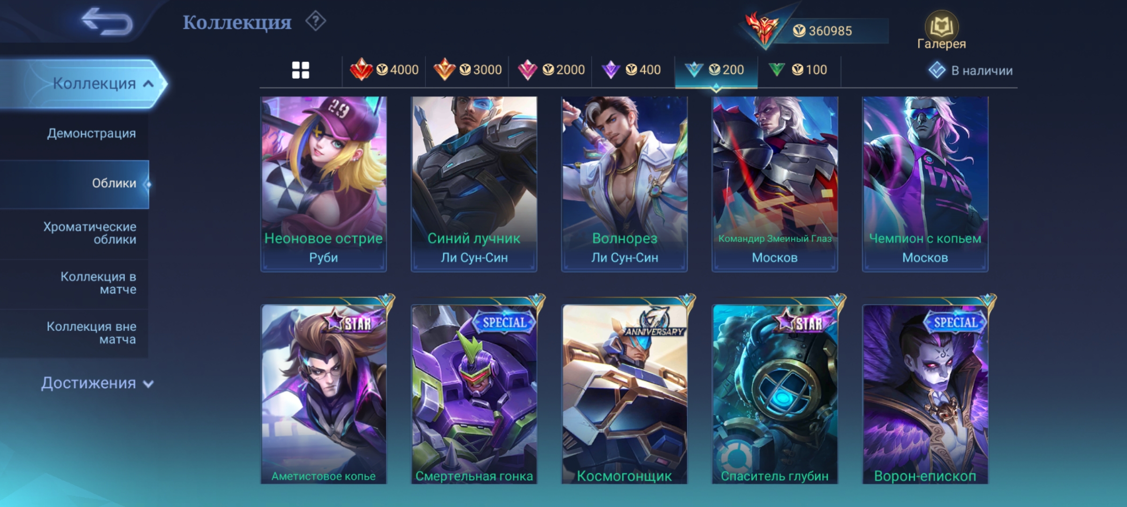This screenshot has width=1127, height=507.
Task: Show all skins with the grid icon
Action: (x=301, y=70)
